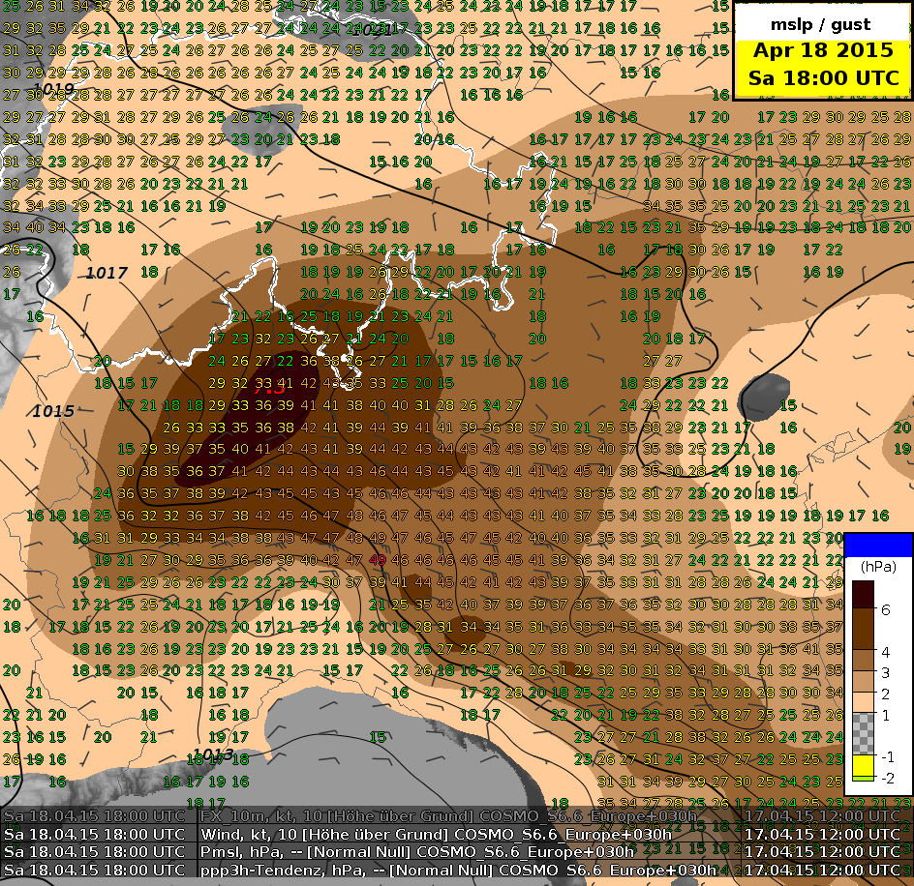The image size is (914, 886).
Task: Click the blue bar atop the legend
Action: point(878,546)
